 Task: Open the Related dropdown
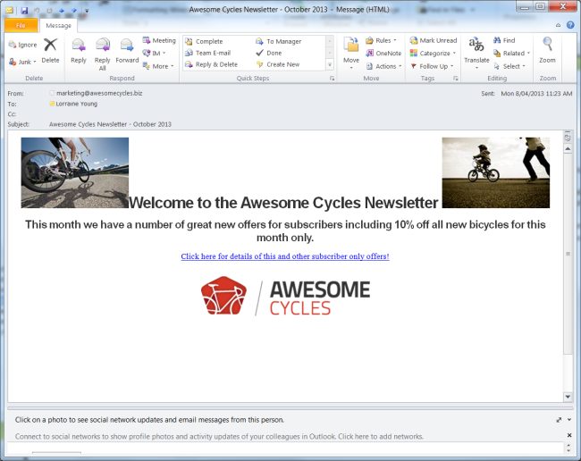[x=511, y=54]
